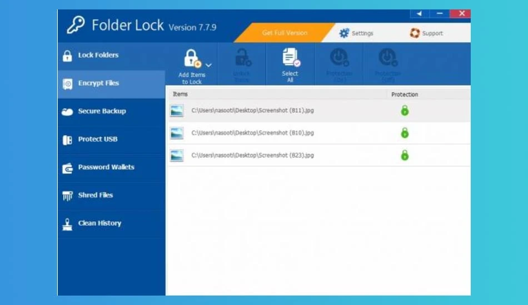This screenshot has height=305, width=528.
Task: Click the back arrow title bar button
Action: [x=420, y=14]
